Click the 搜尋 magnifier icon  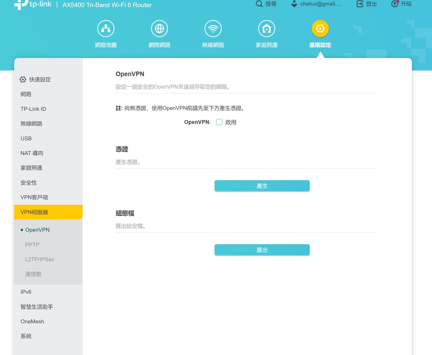[x=259, y=4]
